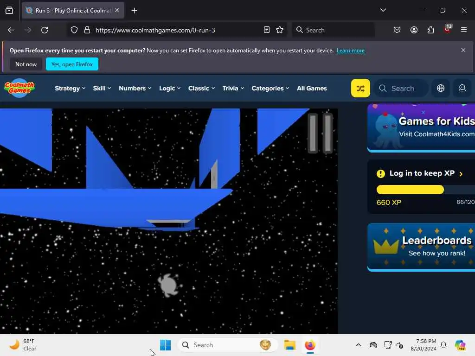Click the random game shuffle button
The height and width of the screenshot is (356, 475).
(360, 88)
